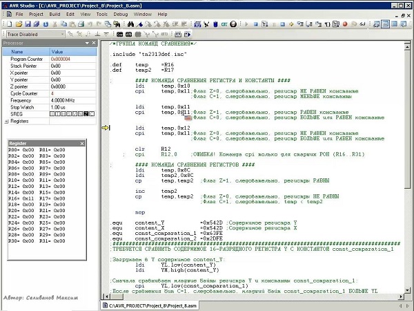Toggle the Z flag in SREG
The image size is (414, 311).
86,113
